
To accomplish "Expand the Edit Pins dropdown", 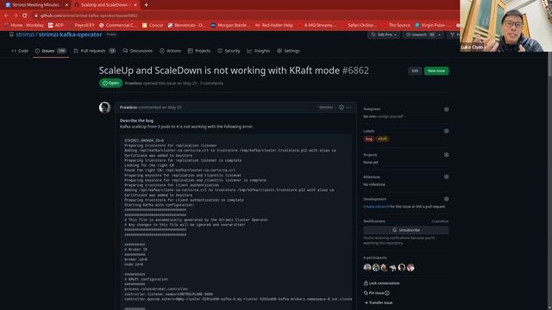I will pyautogui.click(x=384, y=34).
